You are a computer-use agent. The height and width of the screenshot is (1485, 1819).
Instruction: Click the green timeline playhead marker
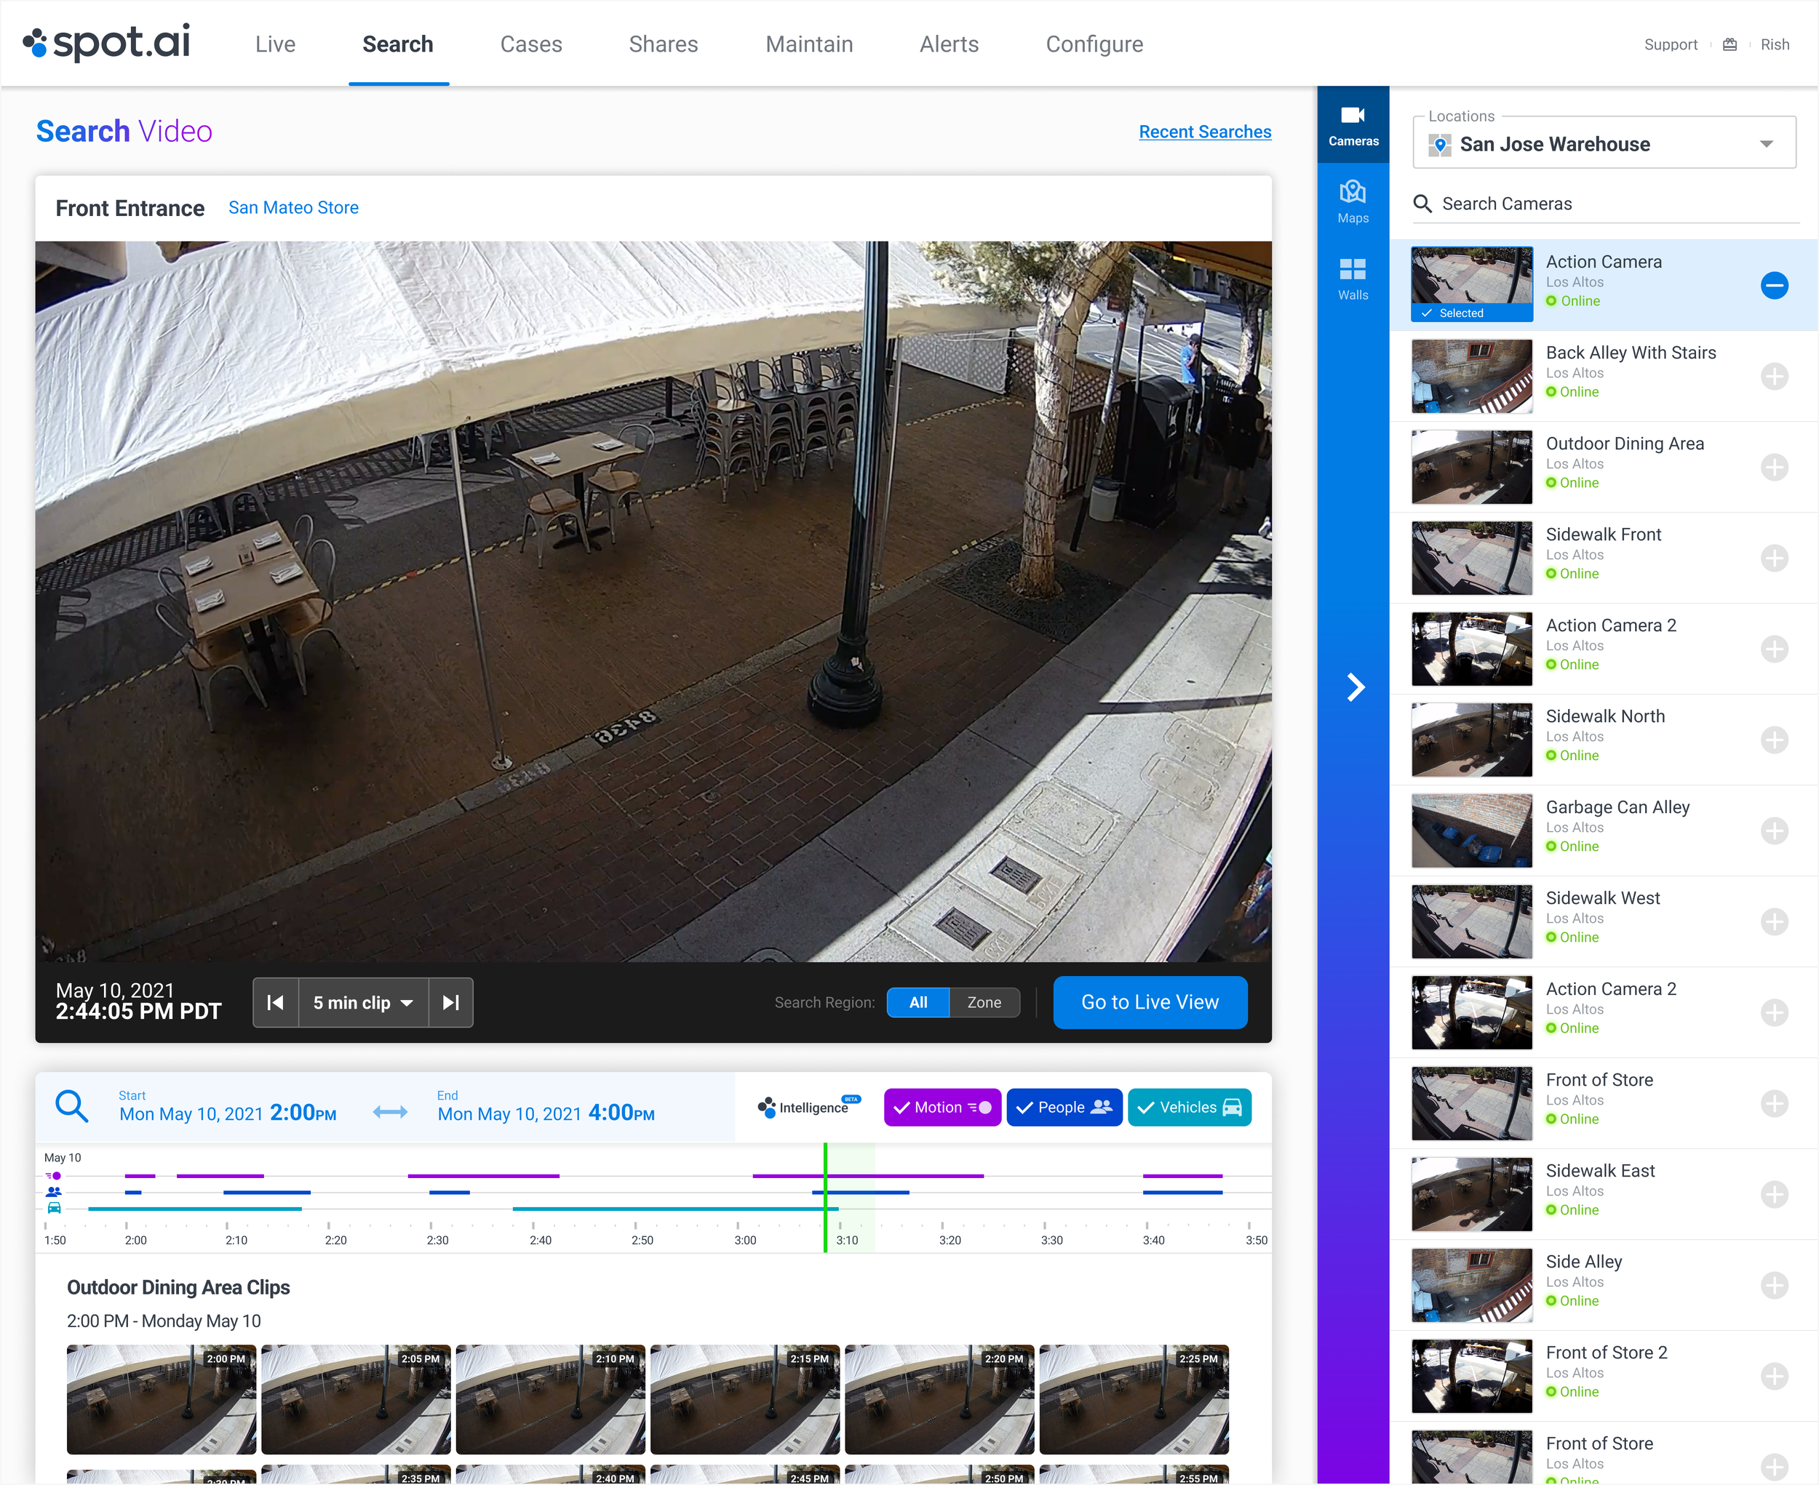click(x=825, y=1198)
